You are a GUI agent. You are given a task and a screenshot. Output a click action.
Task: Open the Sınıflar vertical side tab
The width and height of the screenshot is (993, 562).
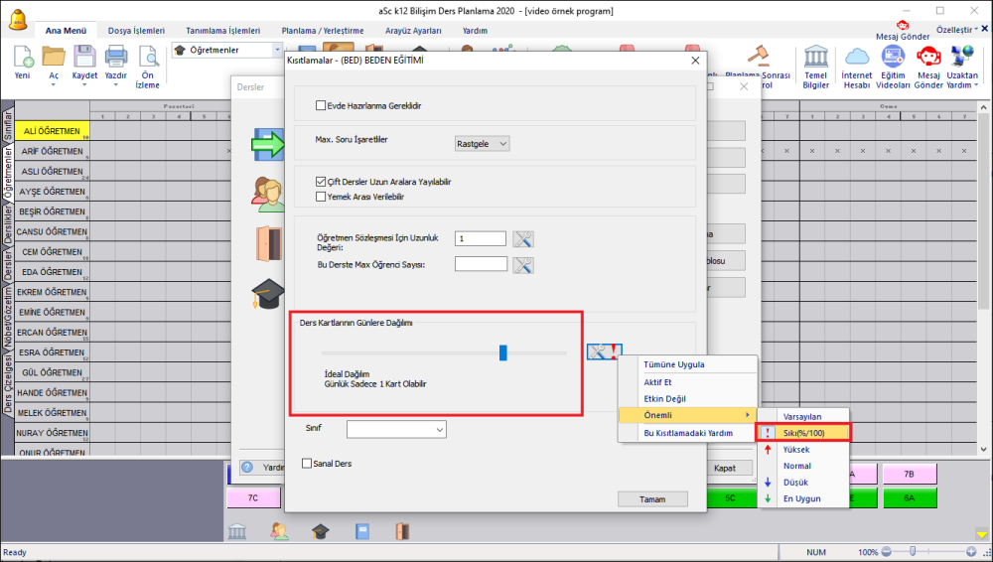click(x=8, y=125)
